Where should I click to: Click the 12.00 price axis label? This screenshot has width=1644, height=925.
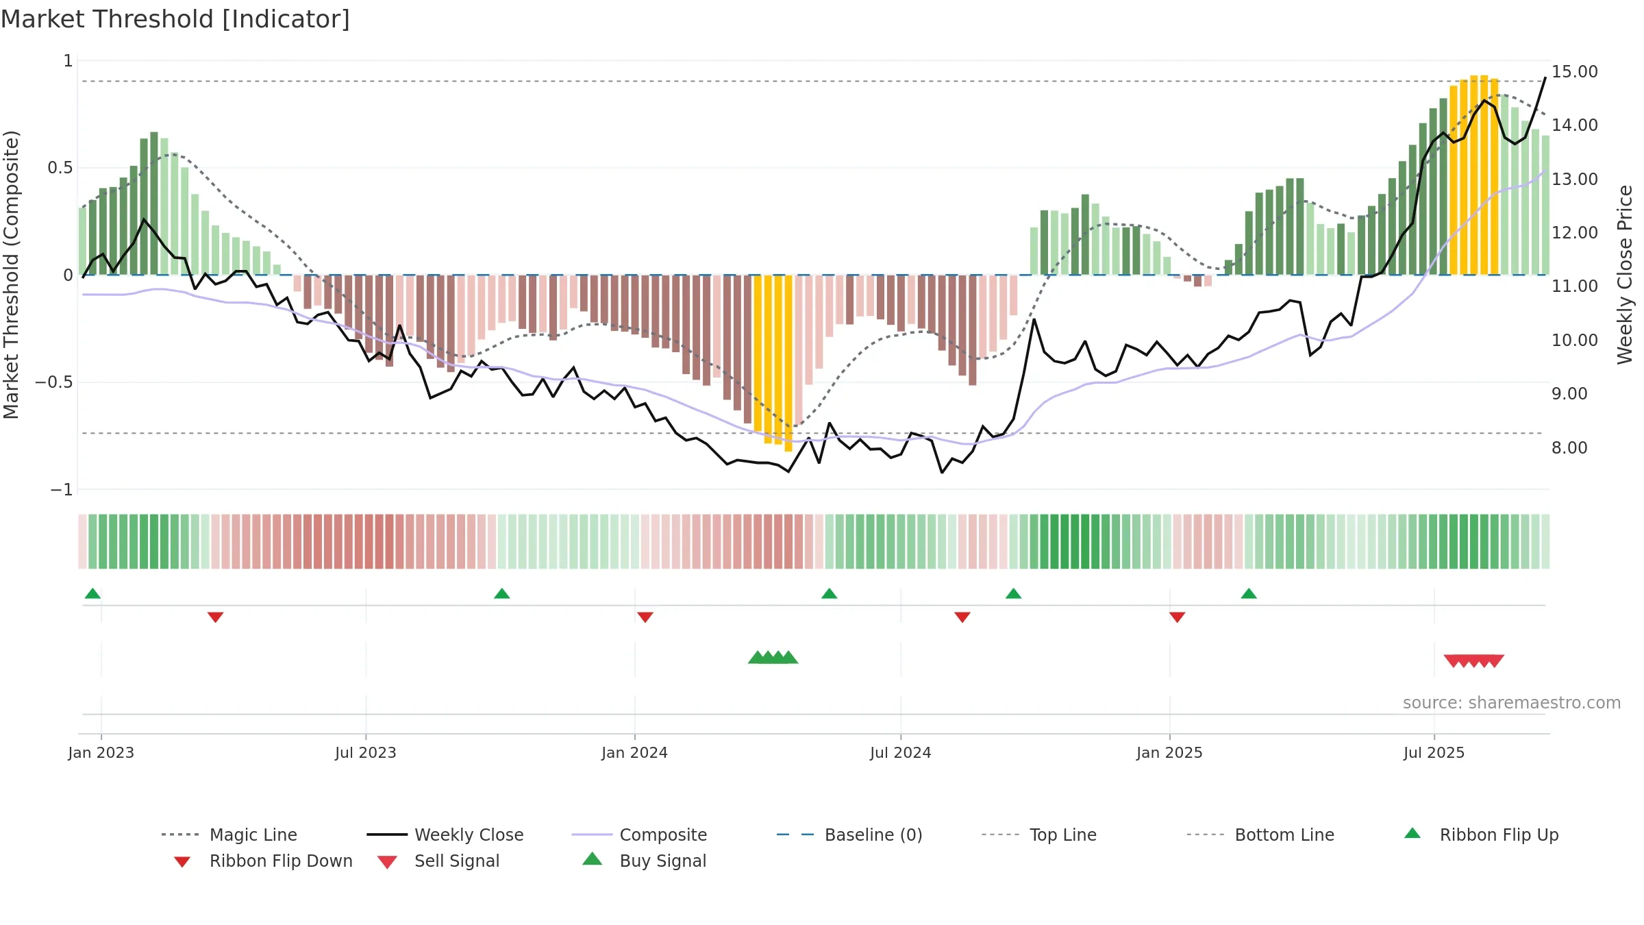pyautogui.click(x=1574, y=232)
